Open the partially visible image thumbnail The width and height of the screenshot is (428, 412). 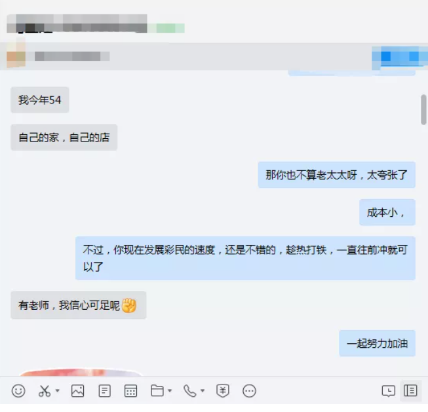(81, 372)
